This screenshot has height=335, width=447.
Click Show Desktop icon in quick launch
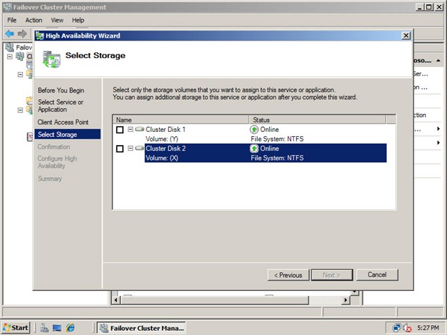57,328
